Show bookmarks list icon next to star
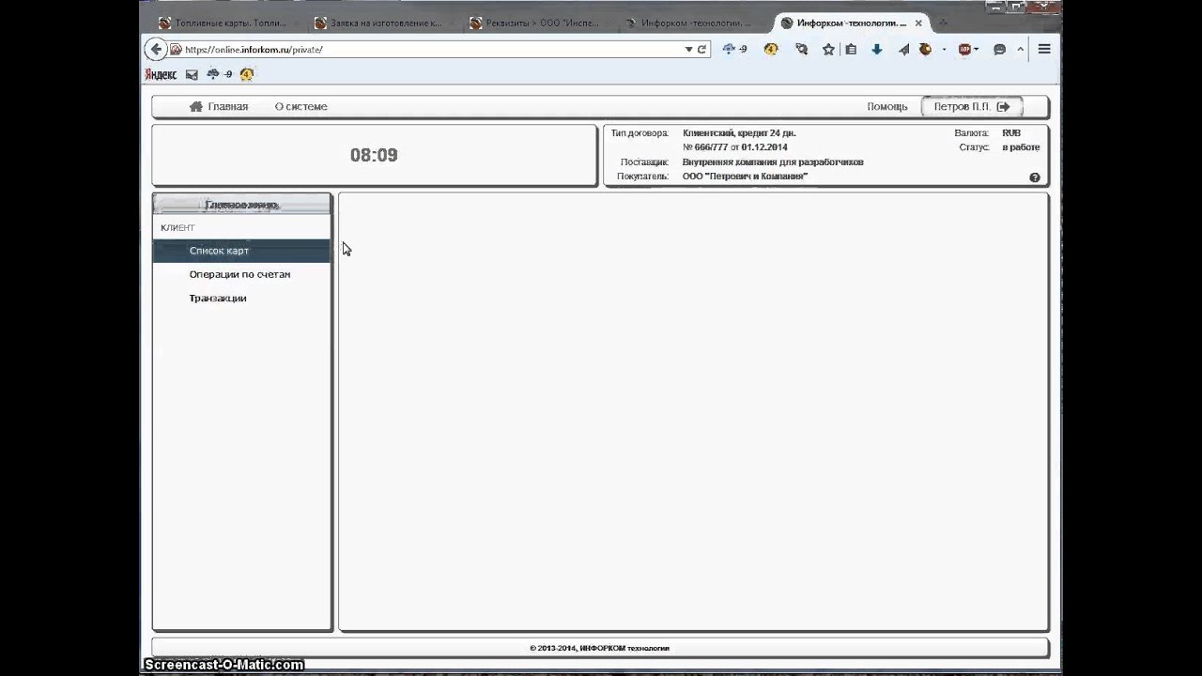The height and width of the screenshot is (676, 1202). click(x=851, y=50)
